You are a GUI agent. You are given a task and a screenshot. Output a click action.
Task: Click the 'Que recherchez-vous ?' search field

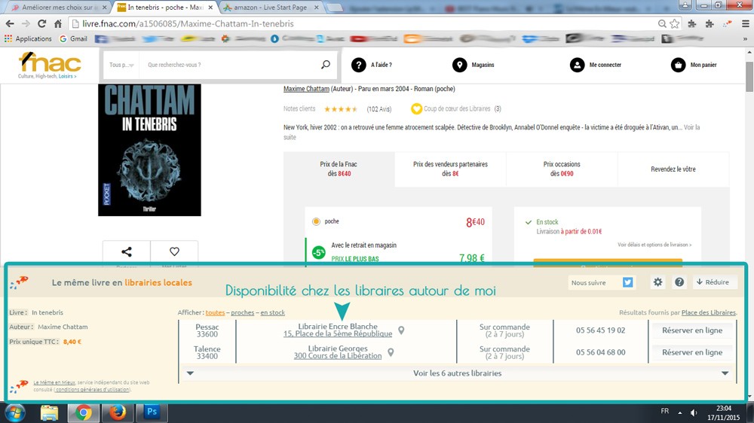[x=230, y=65]
